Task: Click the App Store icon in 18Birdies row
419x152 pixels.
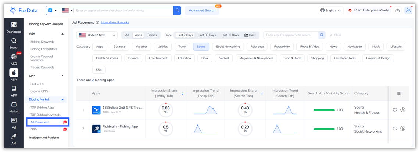Action: click(x=403, y=110)
